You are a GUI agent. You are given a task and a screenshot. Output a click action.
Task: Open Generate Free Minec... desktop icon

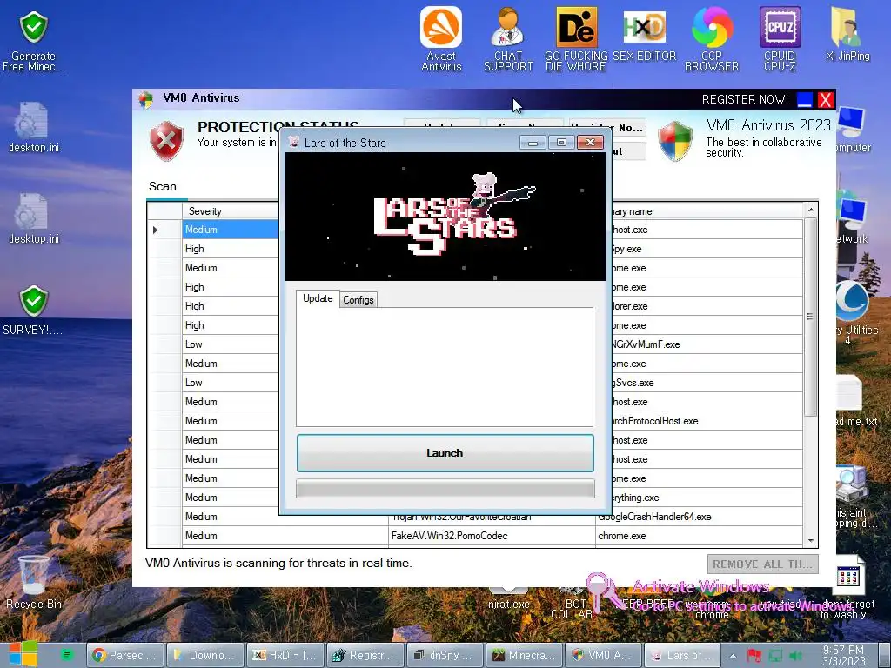pos(33,41)
